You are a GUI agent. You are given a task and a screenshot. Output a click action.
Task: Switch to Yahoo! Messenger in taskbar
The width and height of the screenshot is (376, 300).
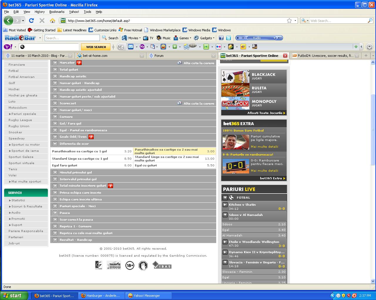148,296
